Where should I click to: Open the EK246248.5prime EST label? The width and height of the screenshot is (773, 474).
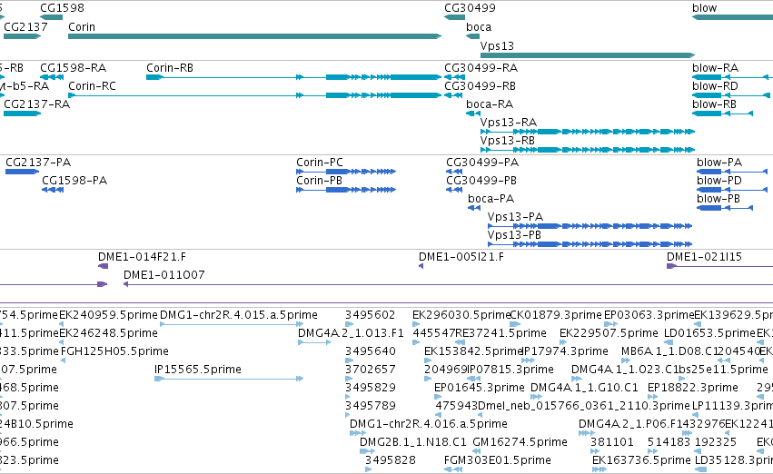[x=108, y=333]
